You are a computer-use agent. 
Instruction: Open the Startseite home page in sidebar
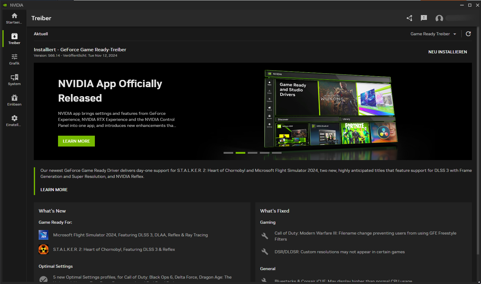(14, 18)
